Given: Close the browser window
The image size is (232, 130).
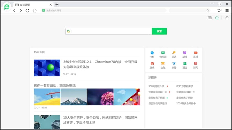Looking at the screenshot, I should (227, 4).
